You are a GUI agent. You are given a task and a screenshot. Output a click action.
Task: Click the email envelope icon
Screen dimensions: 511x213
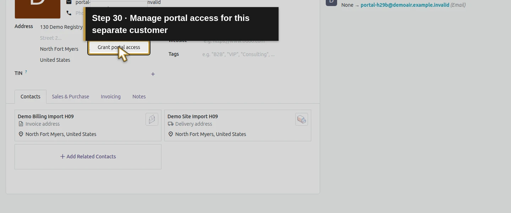69,2
